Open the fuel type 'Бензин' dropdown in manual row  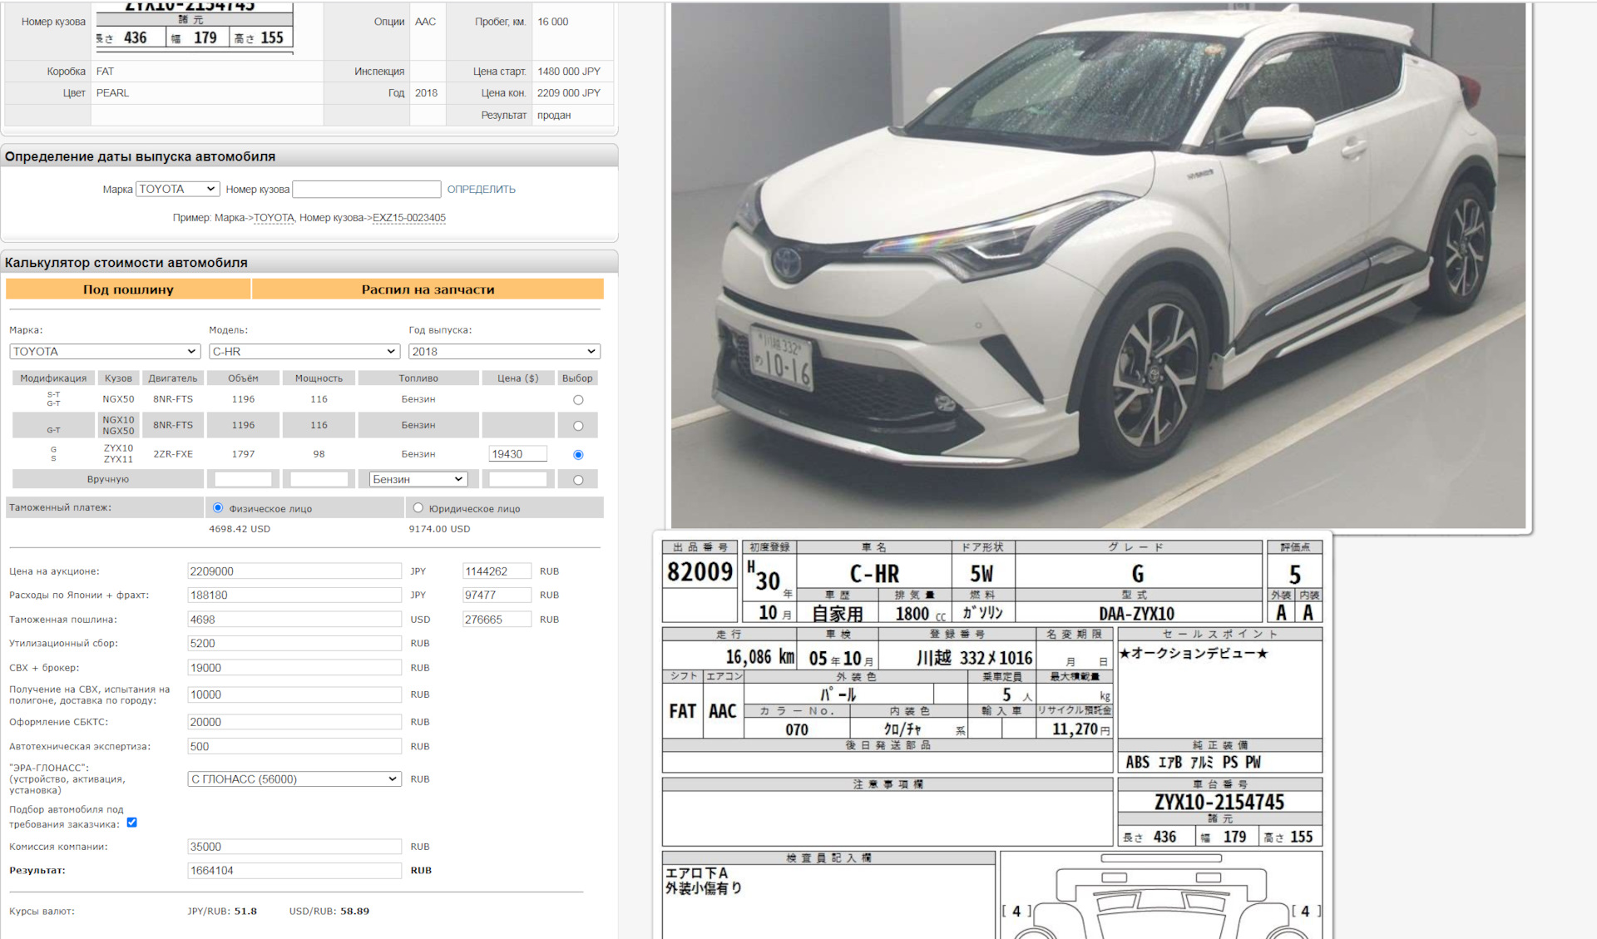pyautogui.click(x=418, y=480)
